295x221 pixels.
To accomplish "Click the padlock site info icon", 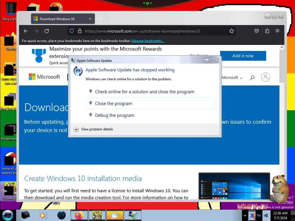I will [80, 31].
